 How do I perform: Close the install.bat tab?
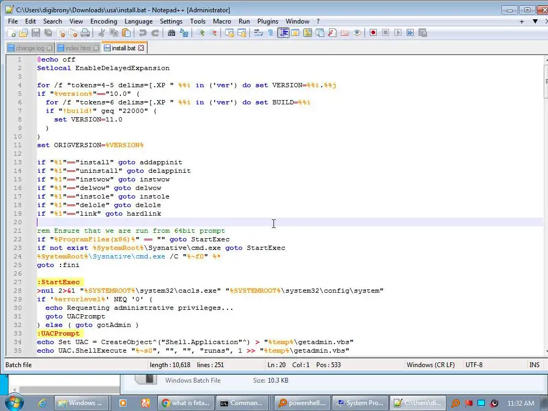(141, 48)
